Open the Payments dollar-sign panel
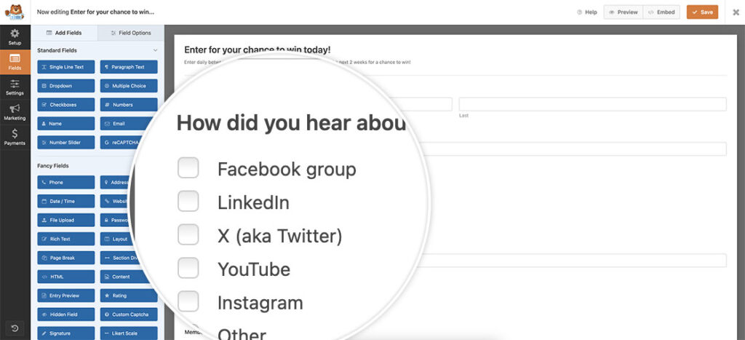This screenshot has width=745, height=340. pos(15,136)
